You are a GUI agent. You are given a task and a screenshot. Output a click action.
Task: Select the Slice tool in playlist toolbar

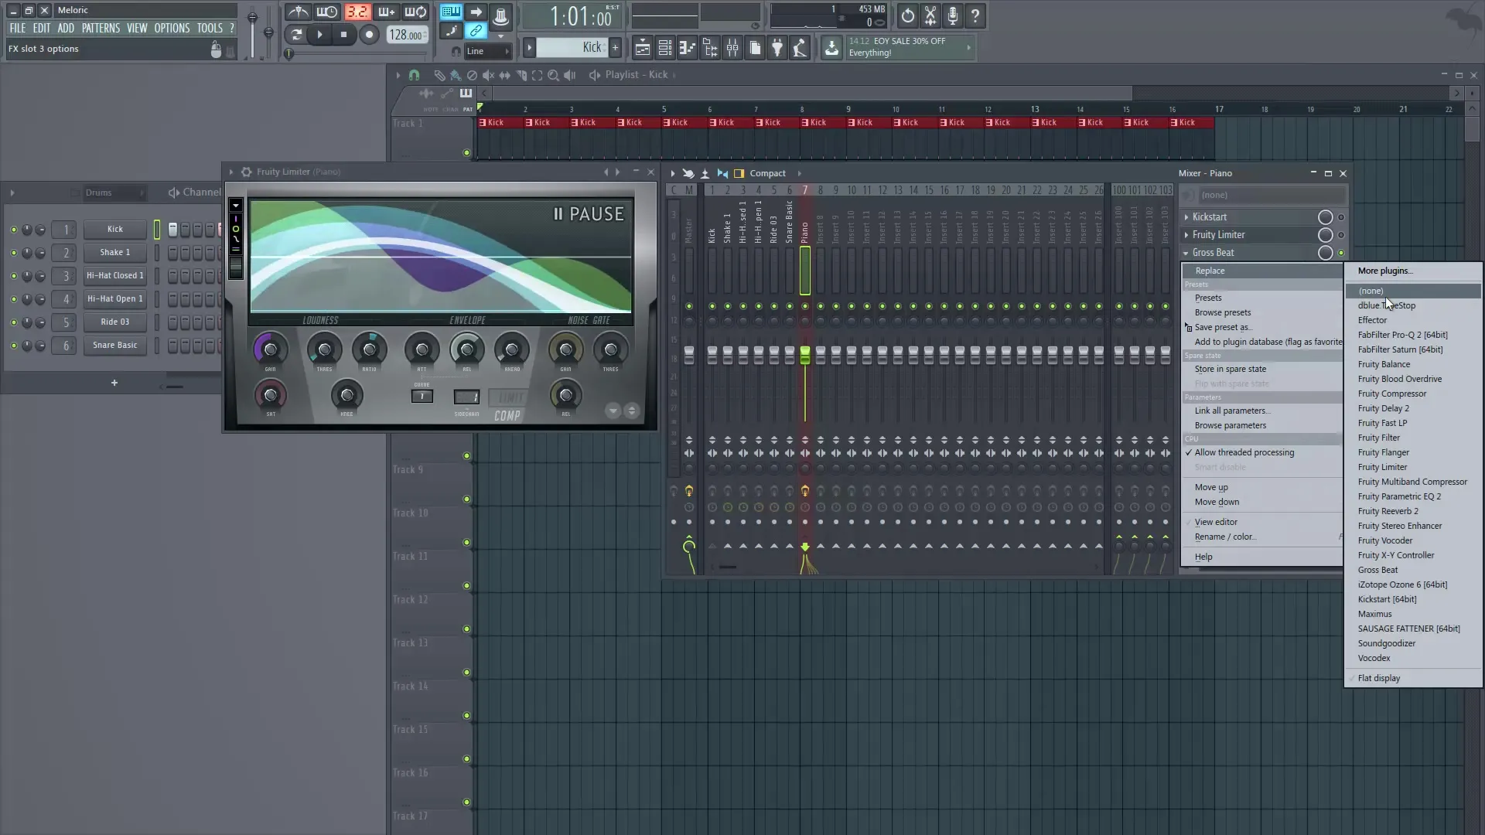pyautogui.click(x=521, y=75)
